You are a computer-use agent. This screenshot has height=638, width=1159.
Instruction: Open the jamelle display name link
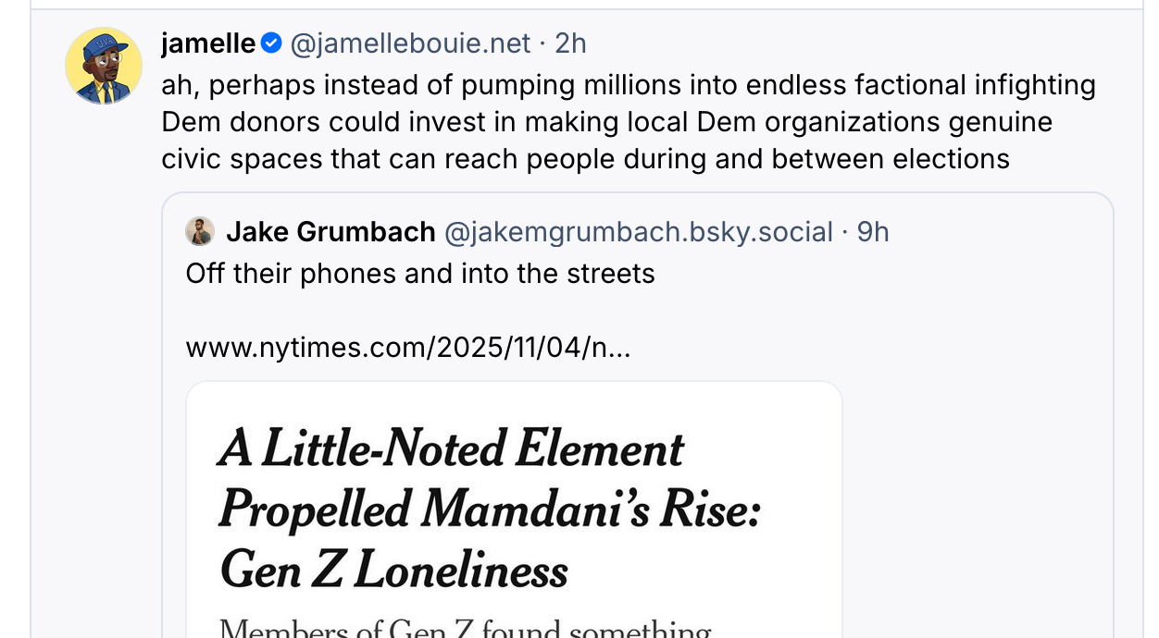tap(207, 43)
